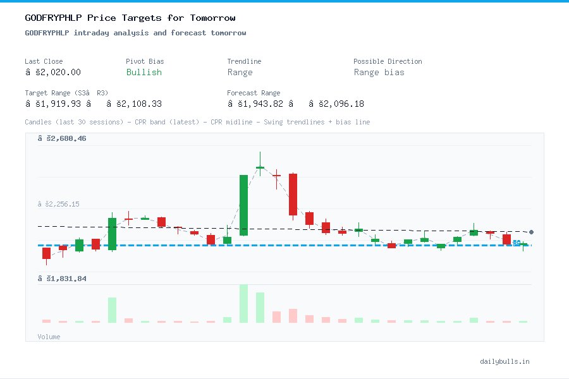The width and height of the screenshot is (569, 379).
Task: Select the gray endpoint dot on the trendline
Action: pos(530,232)
